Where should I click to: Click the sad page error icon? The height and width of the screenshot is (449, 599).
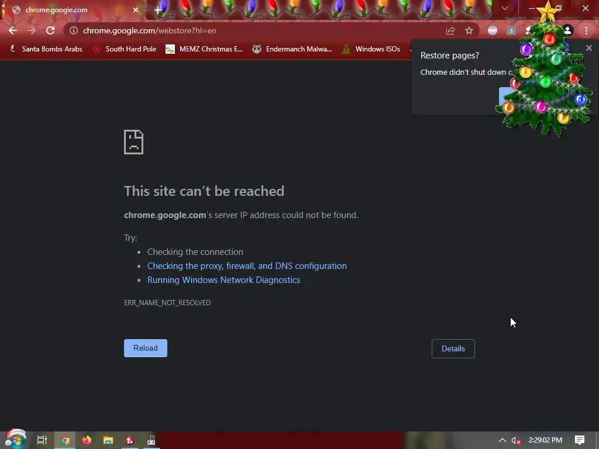pyautogui.click(x=134, y=142)
